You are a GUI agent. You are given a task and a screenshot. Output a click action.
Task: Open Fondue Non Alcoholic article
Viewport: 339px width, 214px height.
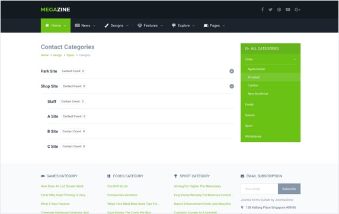coord(122,195)
